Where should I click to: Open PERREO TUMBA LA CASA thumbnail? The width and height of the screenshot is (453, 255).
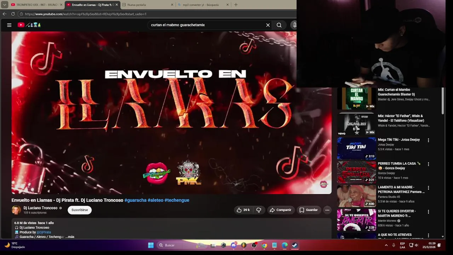pos(356,172)
